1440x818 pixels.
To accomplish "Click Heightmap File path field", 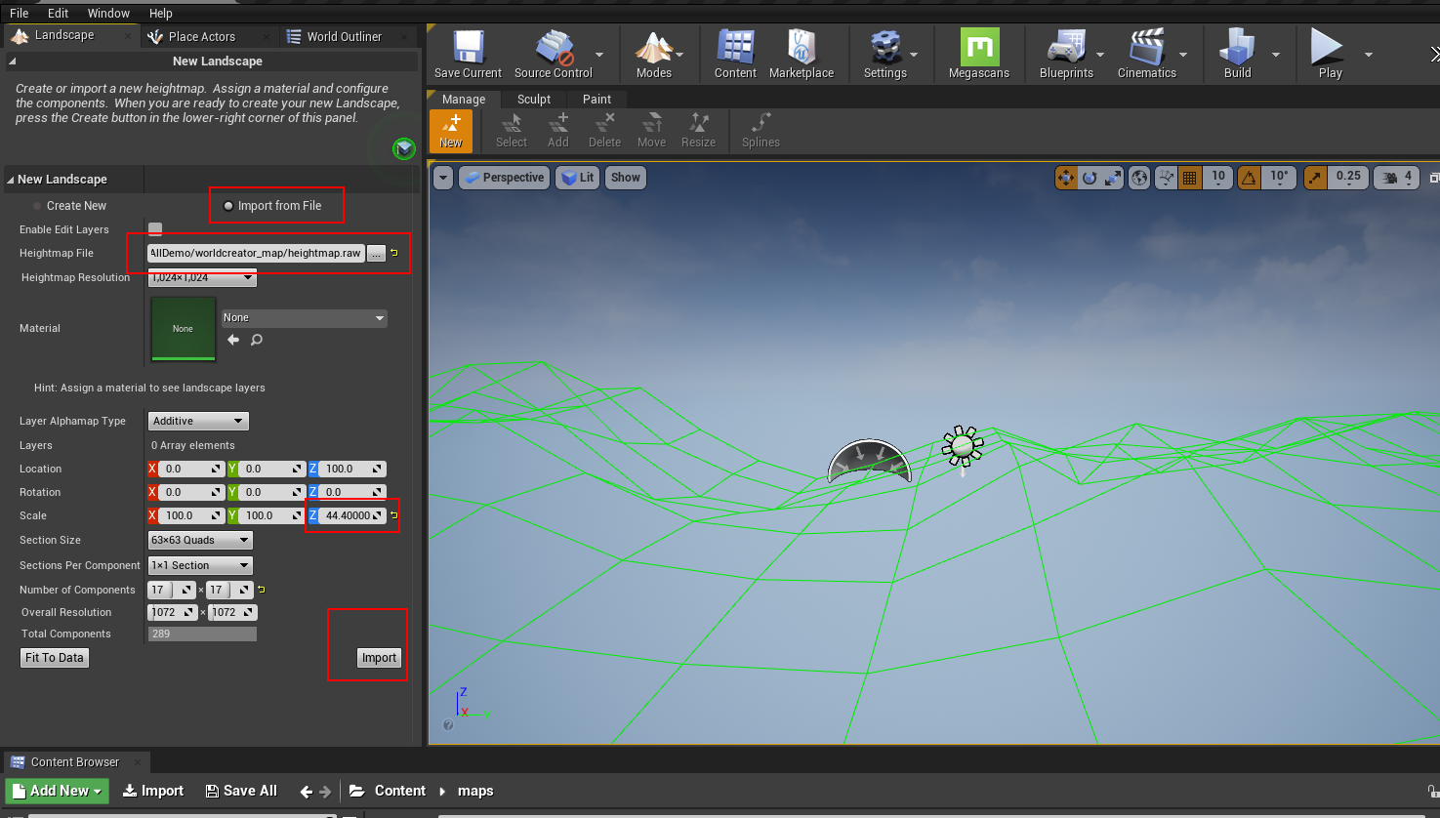I will 256,253.
